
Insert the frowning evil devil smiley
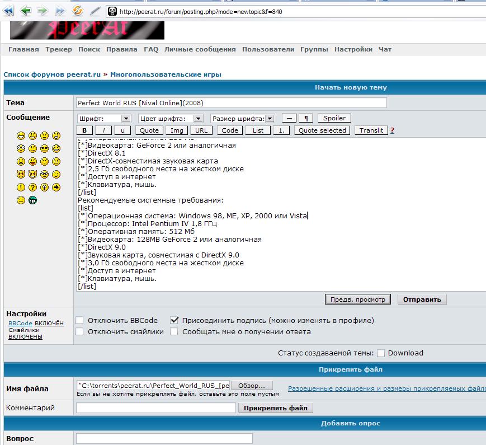click(21, 175)
